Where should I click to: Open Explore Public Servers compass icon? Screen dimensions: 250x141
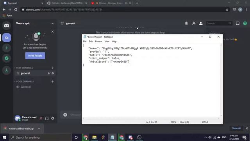[7, 58]
